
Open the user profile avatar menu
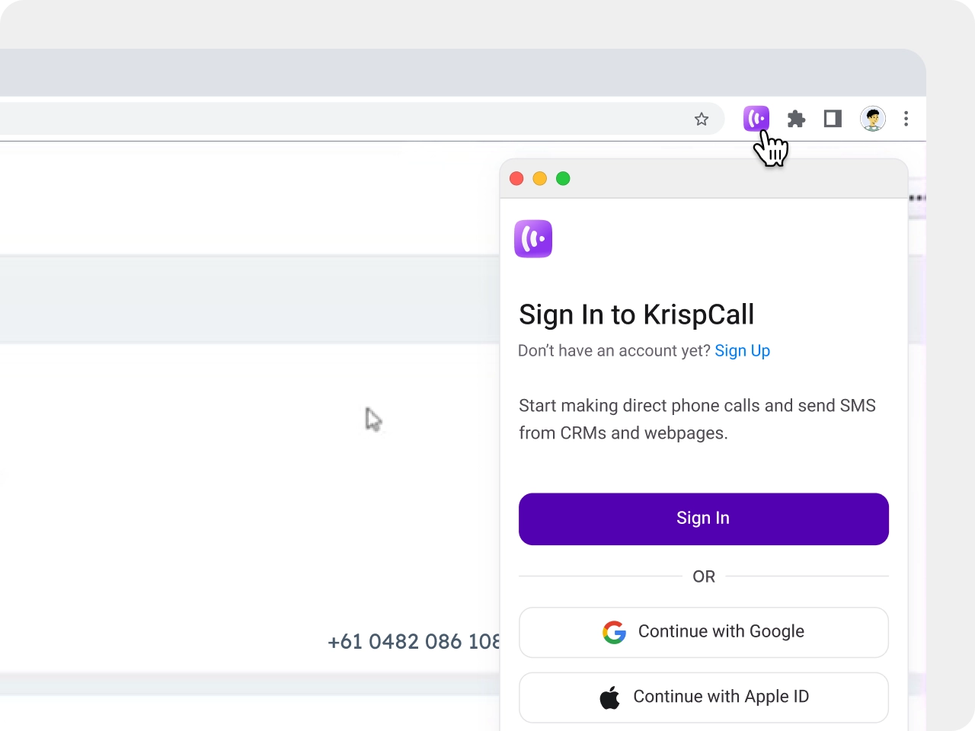click(873, 119)
